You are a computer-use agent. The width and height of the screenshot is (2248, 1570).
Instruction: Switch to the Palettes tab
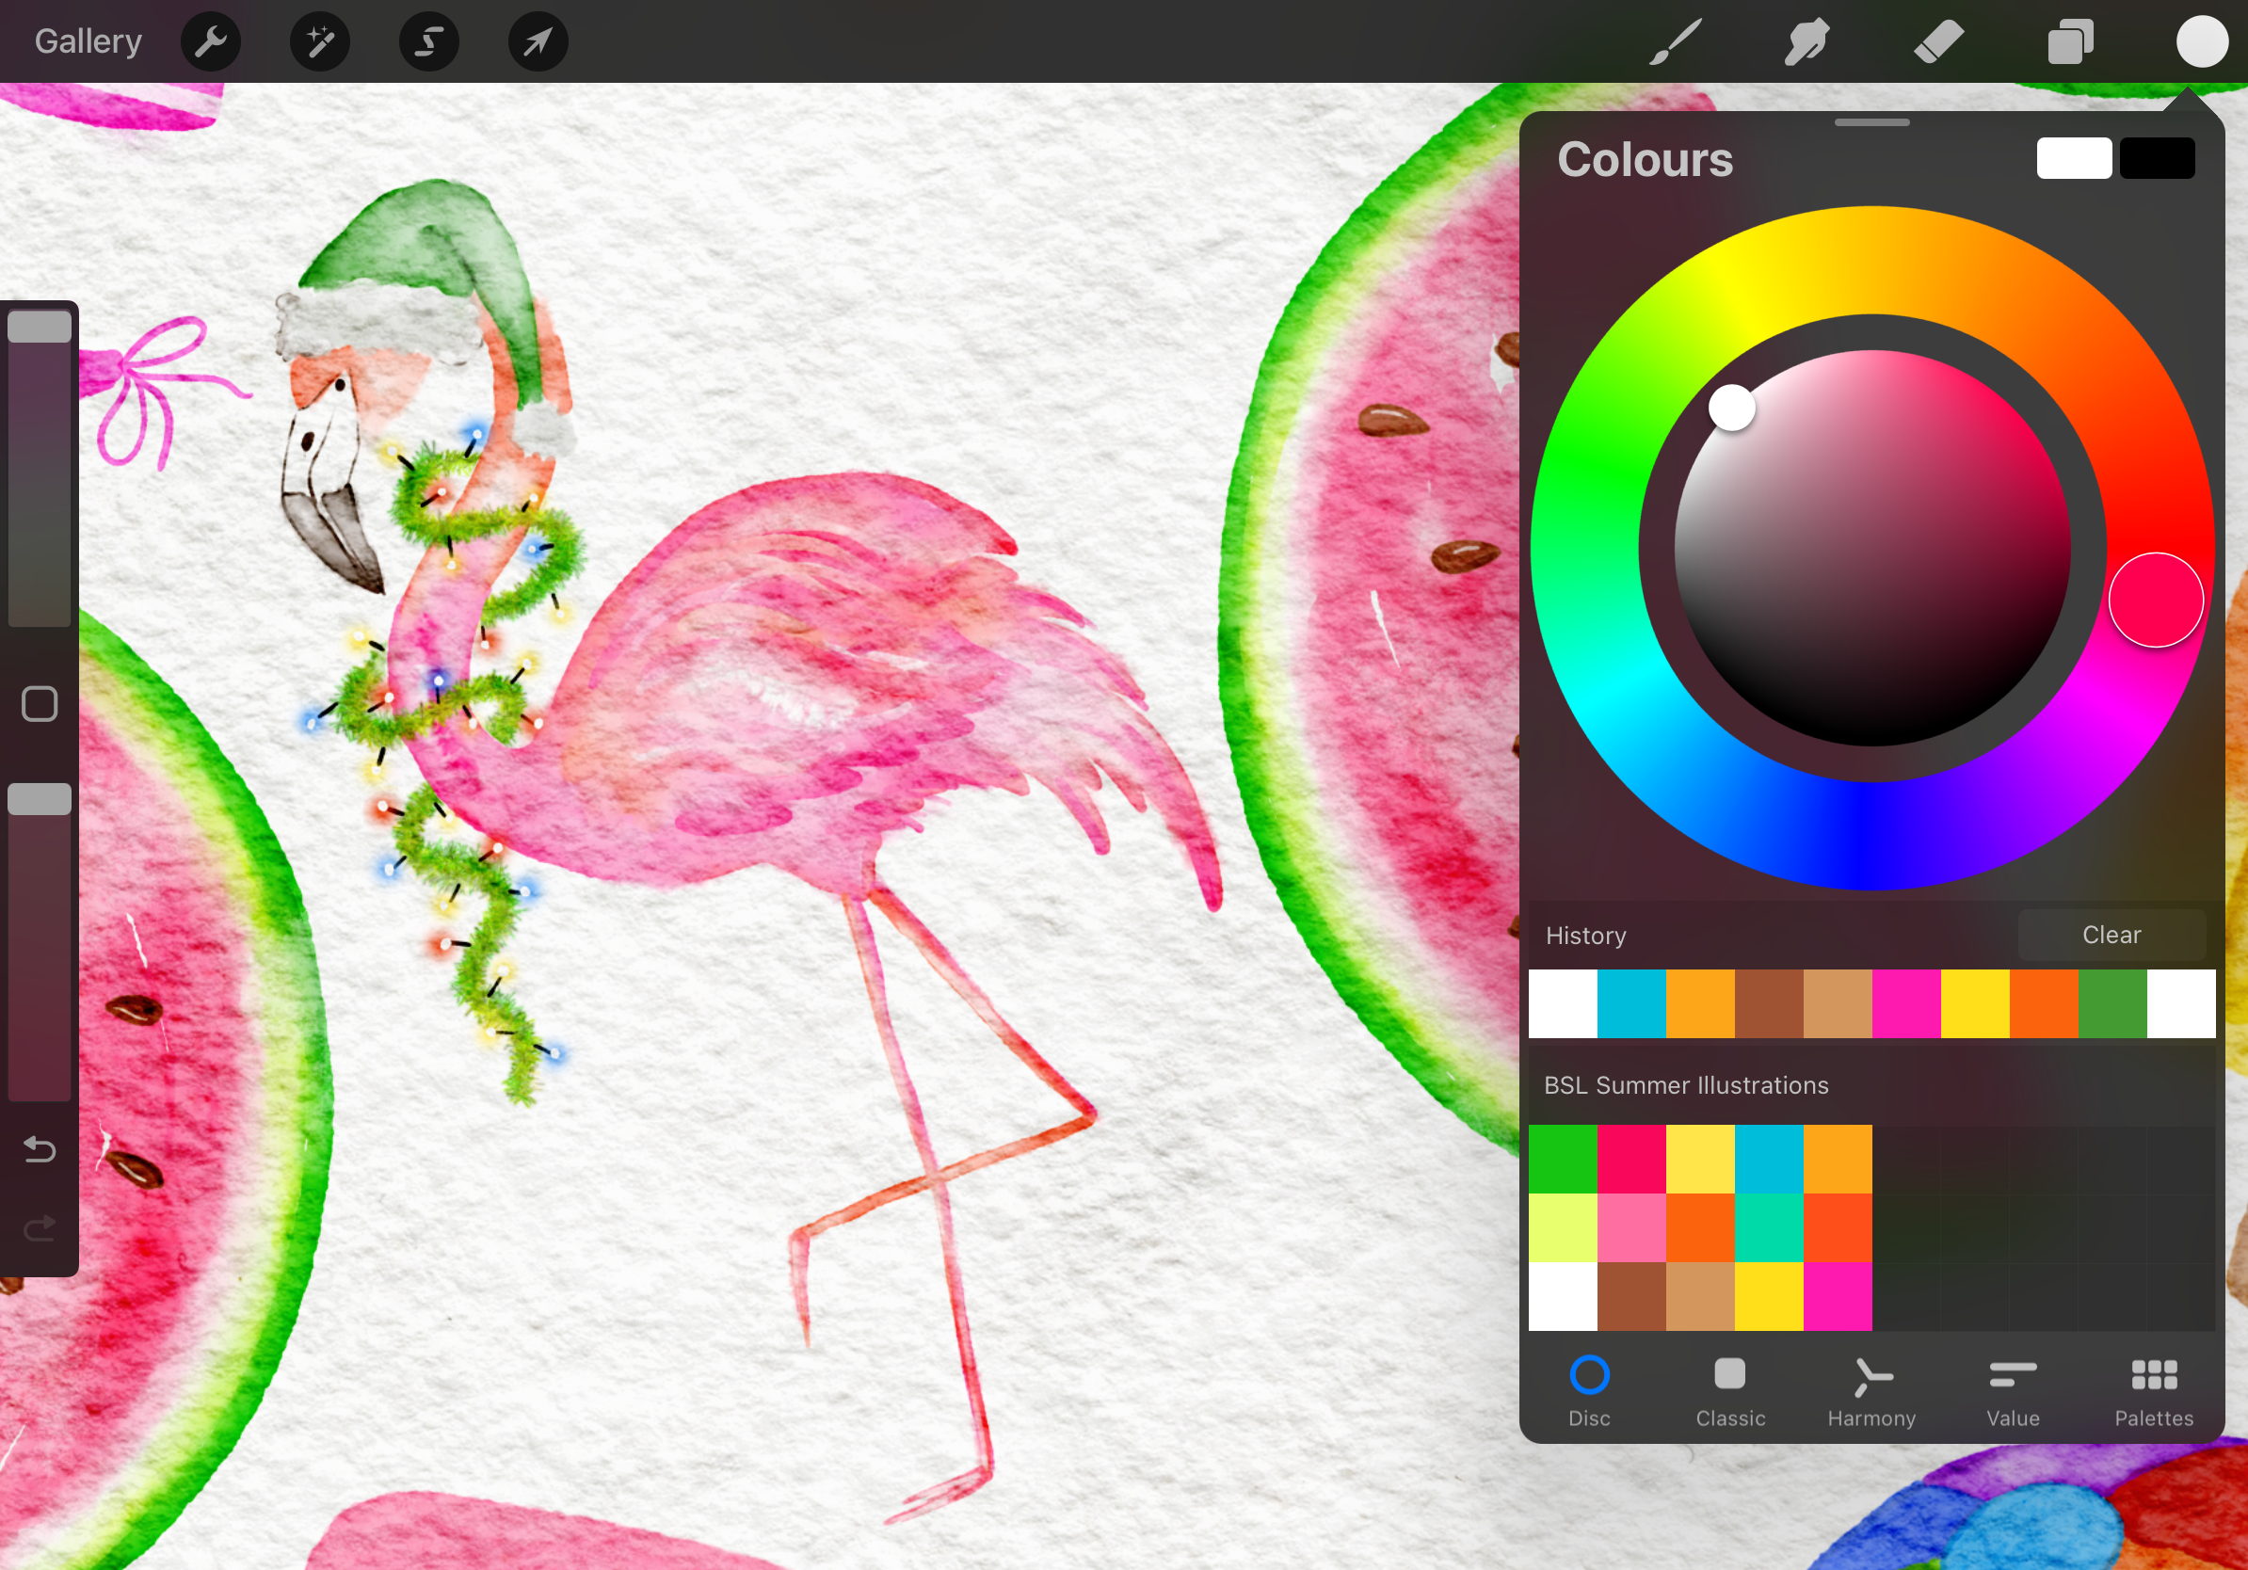[2154, 1391]
